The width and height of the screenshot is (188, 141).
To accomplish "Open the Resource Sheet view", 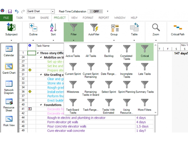I will pyautogui.click(x=9, y=105).
